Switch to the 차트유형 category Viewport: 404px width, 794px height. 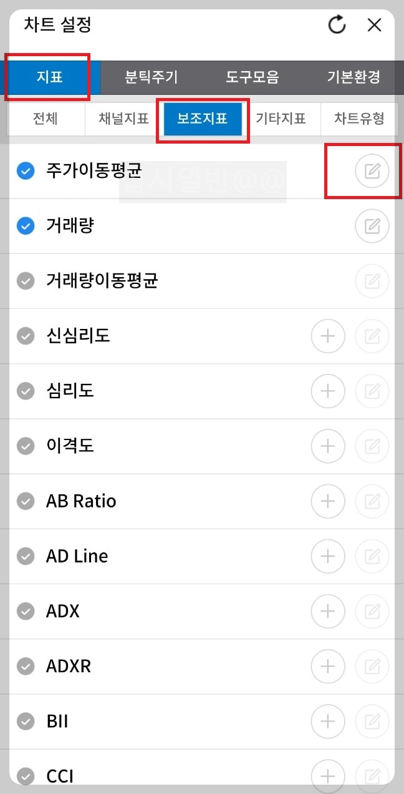coord(359,119)
